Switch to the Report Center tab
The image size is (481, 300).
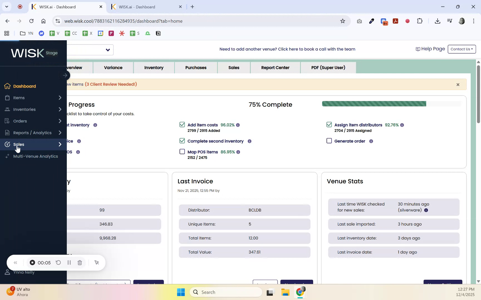point(275,67)
